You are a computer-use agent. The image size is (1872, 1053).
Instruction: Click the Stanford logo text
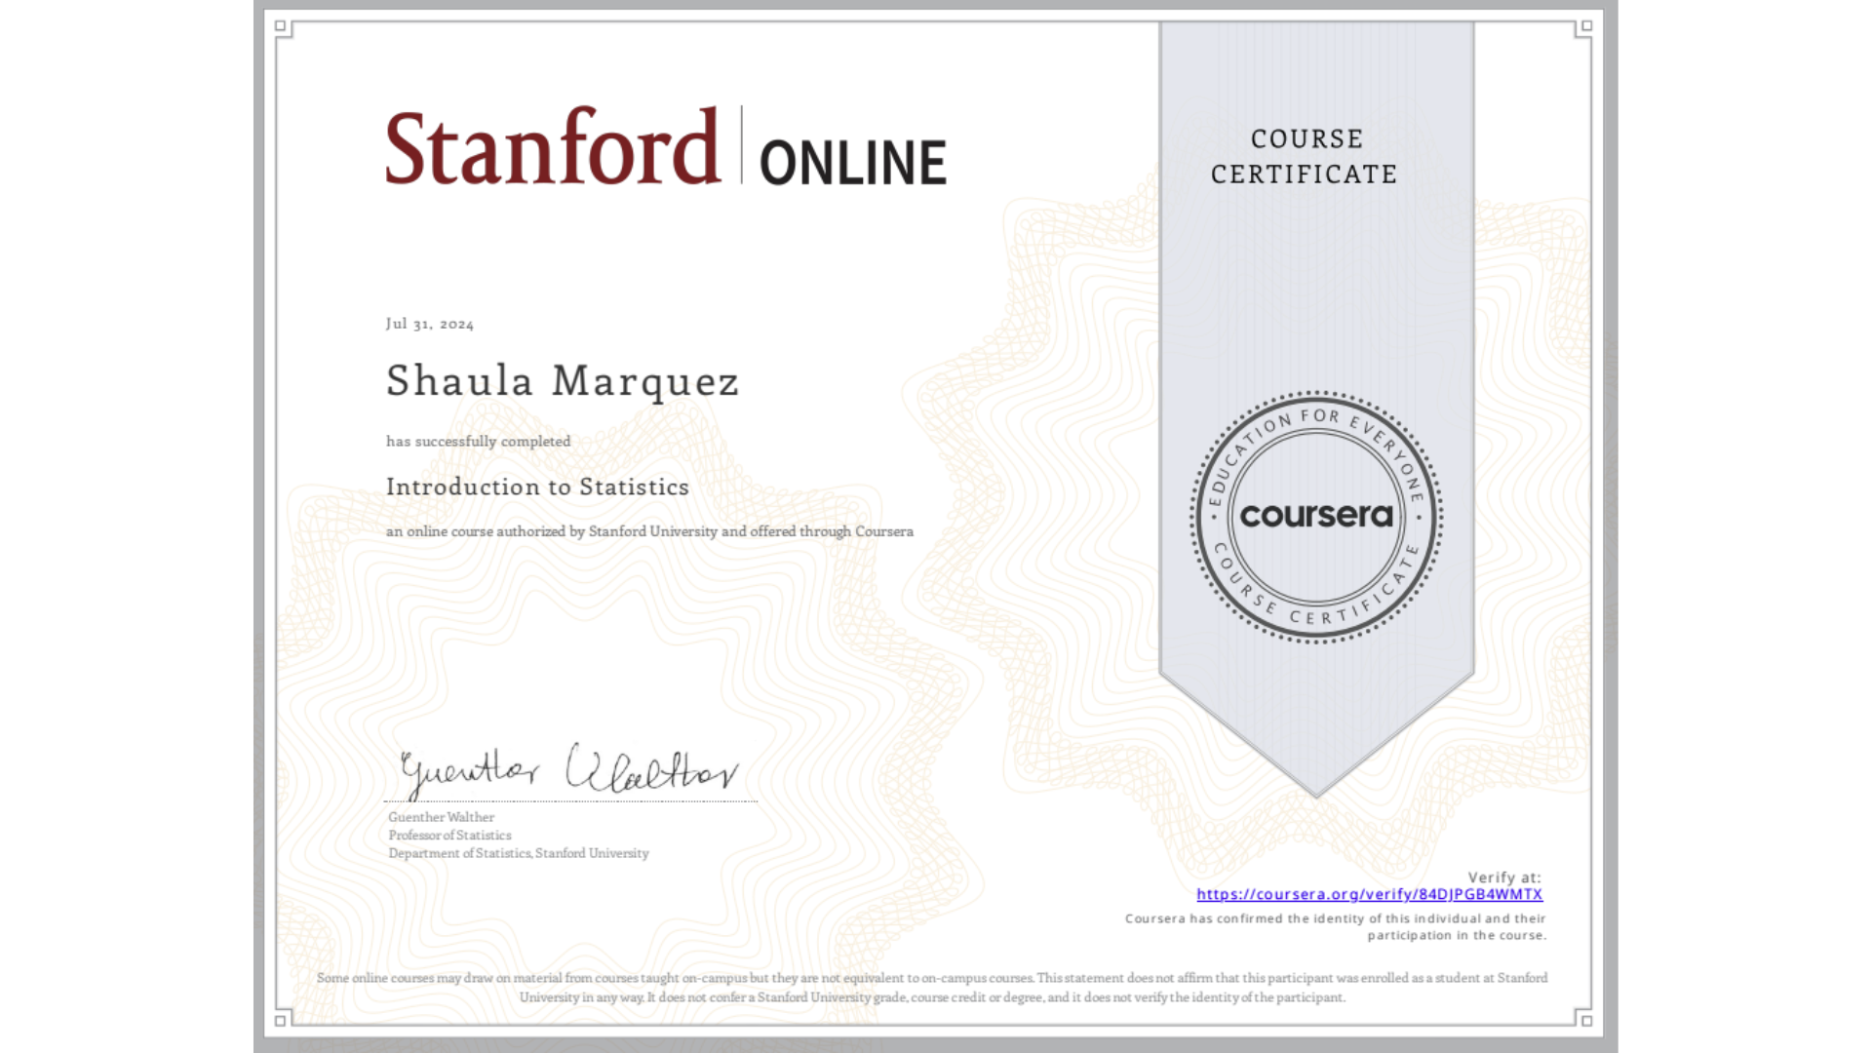point(552,148)
